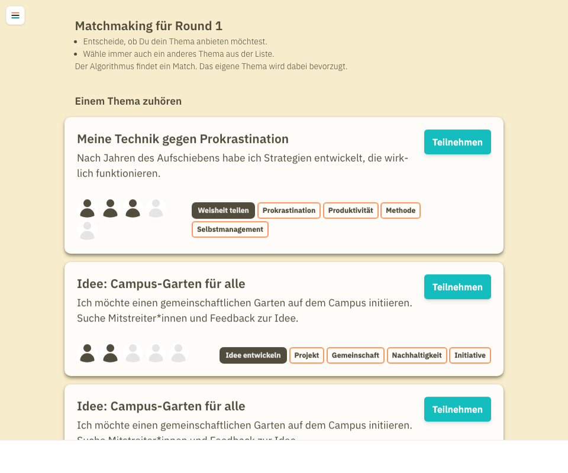568x473 pixels.
Task: Click fourth empty participant slot in Prokrastination card
Action: point(156,208)
